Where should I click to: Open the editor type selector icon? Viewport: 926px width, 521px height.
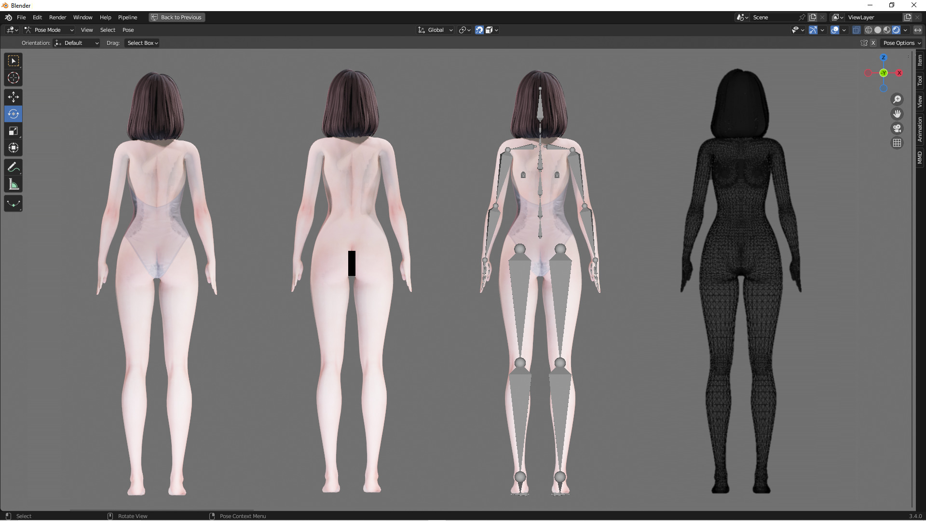(x=12, y=30)
